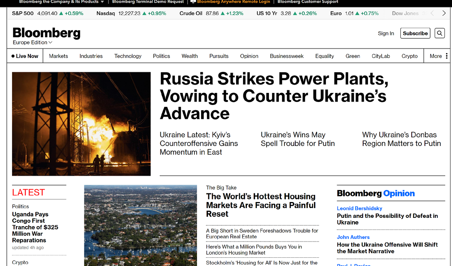Open the Russia Strikes Power Plants headline
Viewport: 452px width, 266px height.
coord(274,96)
